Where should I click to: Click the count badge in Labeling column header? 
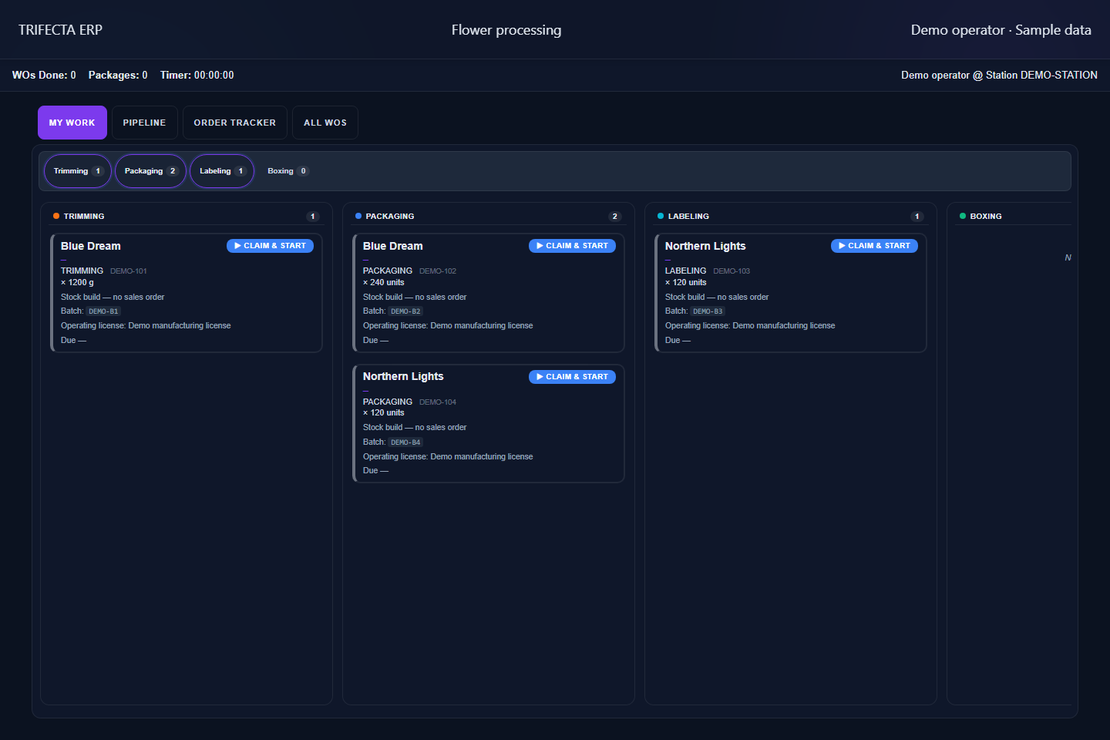pyautogui.click(x=917, y=217)
